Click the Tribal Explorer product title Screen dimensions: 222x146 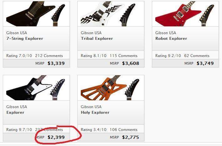tap(97, 39)
